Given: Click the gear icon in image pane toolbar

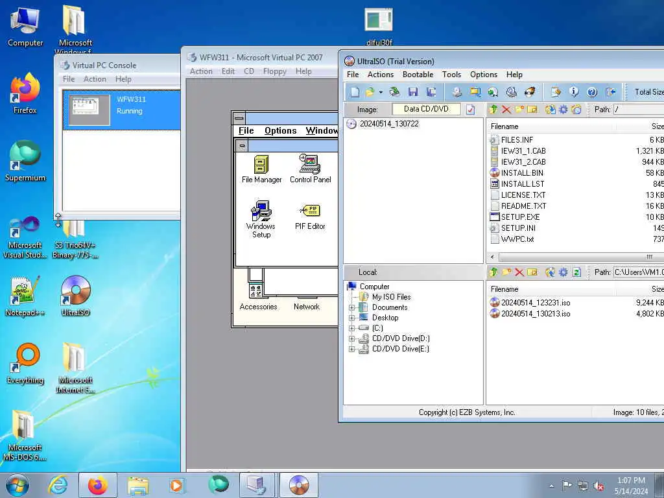Looking at the screenshot, I should pyautogui.click(x=563, y=110).
